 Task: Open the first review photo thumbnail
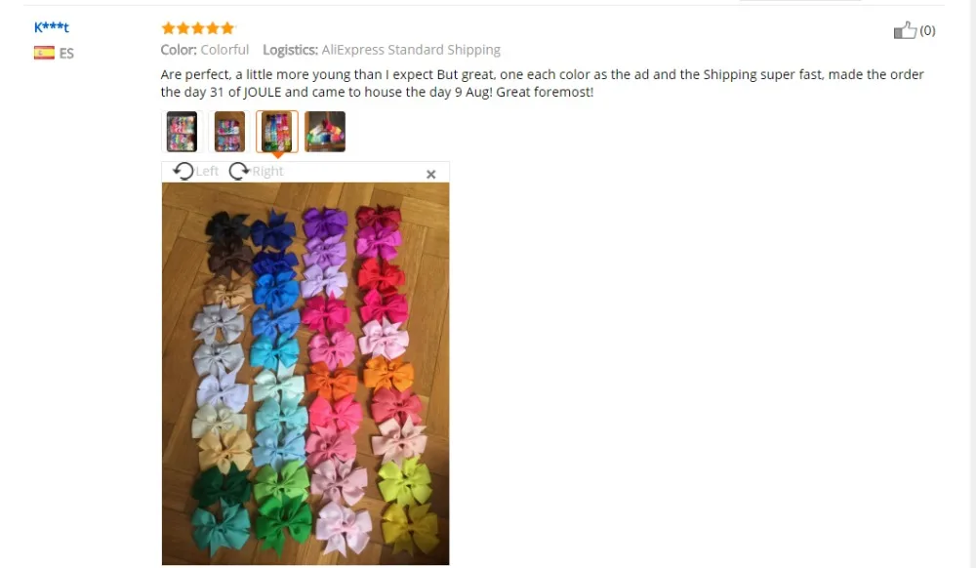click(x=182, y=132)
